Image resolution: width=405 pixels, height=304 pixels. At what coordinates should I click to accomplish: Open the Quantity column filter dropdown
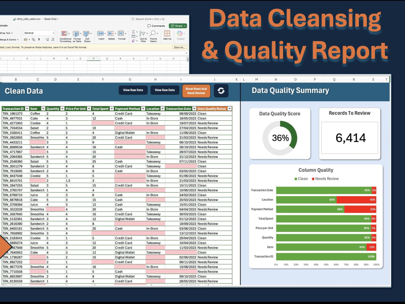coord(62,109)
